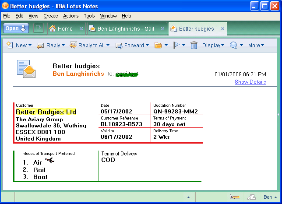Click the follow-up flag icon

click(x=177, y=45)
